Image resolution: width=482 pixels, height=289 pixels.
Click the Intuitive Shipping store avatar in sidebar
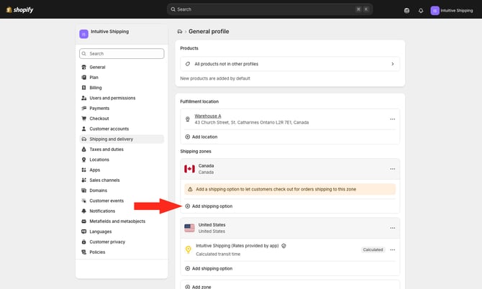tap(84, 34)
